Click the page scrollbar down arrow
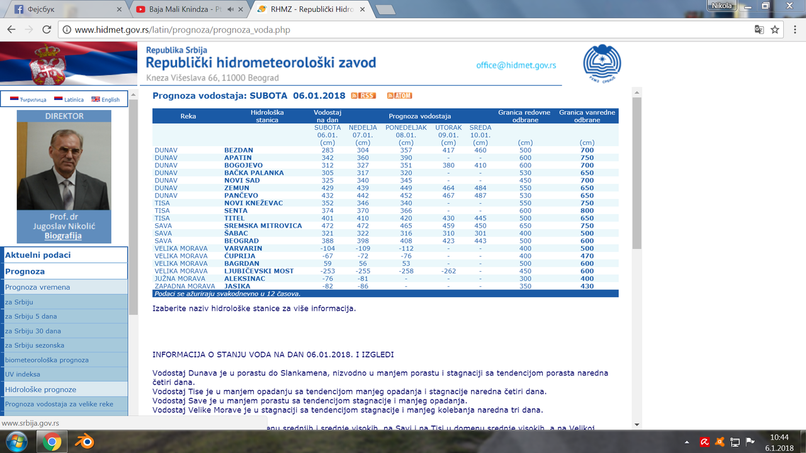Image resolution: width=806 pixels, height=453 pixels. coord(637,425)
